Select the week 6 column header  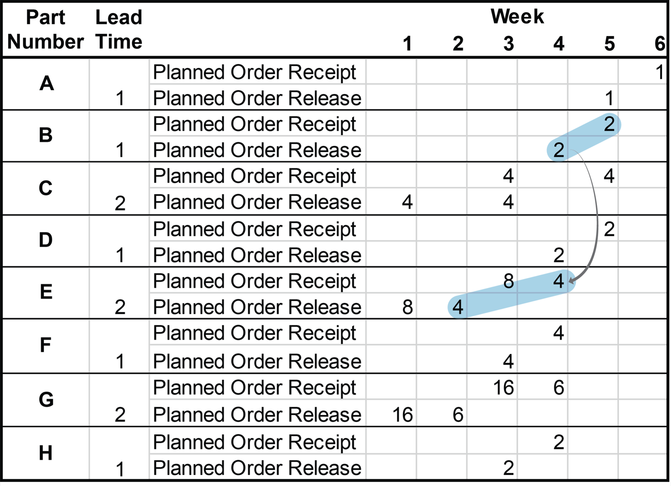click(660, 44)
